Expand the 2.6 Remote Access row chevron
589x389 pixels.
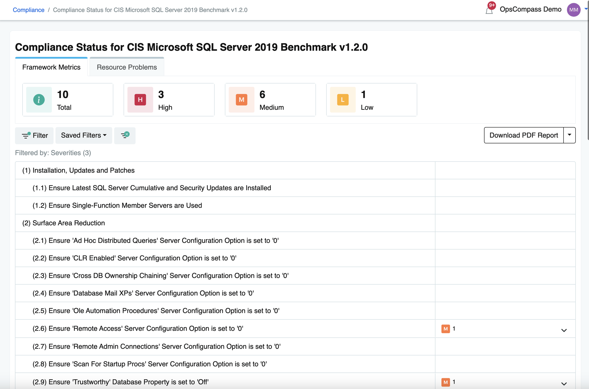click(x=564, y=330)
